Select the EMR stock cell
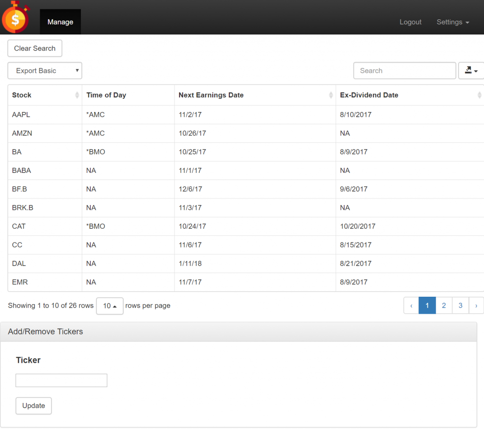The height and width of the screenshot is (429, 484). (45, 282)
